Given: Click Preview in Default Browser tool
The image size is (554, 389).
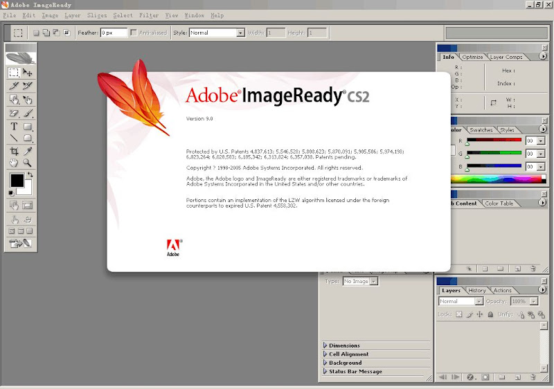Looking at the screenshot, I should [28, 219].
